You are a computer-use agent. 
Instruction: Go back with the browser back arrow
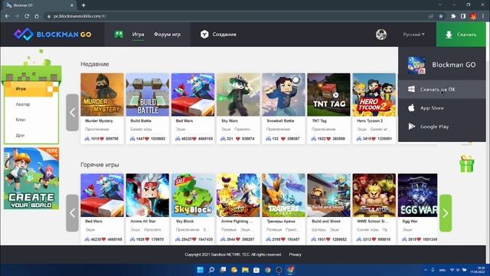[7, 16]
